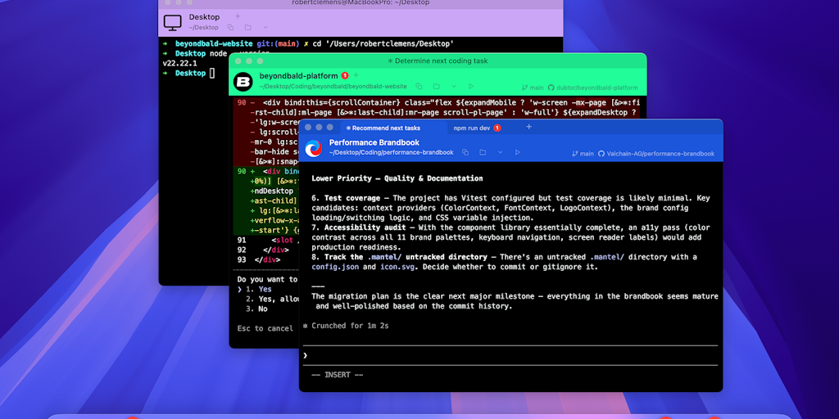The width and height of the screenshot is (839, 419).
Task: Click the '8. Track the .mantel/' list item
Action: (504, 262)
